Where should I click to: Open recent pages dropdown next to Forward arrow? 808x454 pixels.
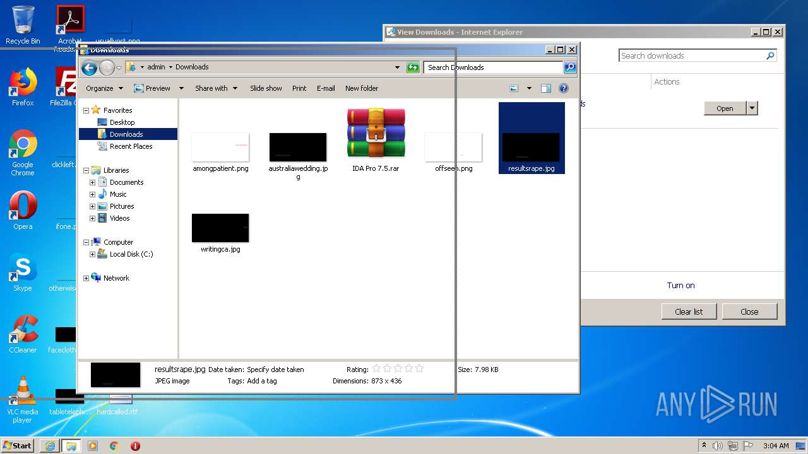[119, 67]
